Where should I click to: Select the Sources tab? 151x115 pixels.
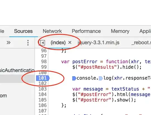23,31
